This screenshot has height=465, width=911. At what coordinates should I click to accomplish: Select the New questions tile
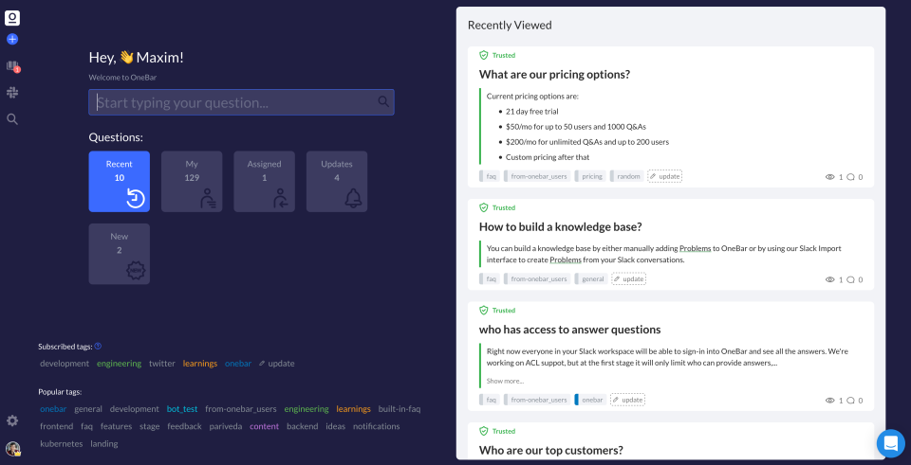(x=120, y=254)
